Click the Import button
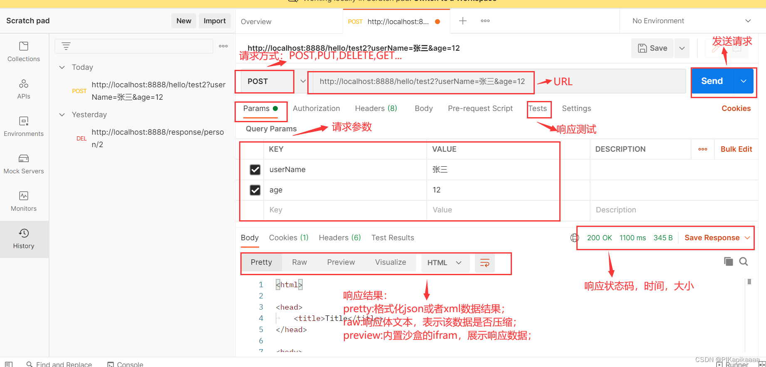This screenshot has width=766, height=367. (x=215, y=21)
